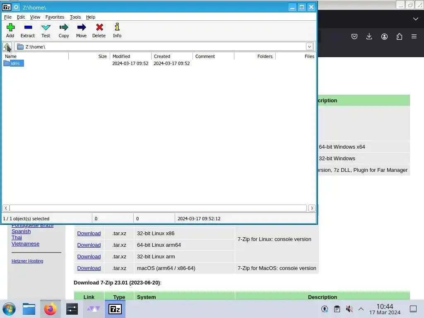
Task: Go up one folder level
Action: (x=7, y=46)
